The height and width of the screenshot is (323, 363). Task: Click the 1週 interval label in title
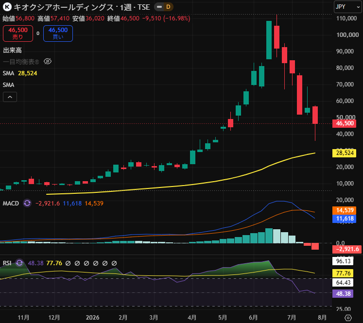tap(126, 7)
